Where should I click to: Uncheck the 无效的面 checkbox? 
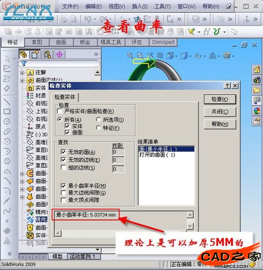(63, 152)
